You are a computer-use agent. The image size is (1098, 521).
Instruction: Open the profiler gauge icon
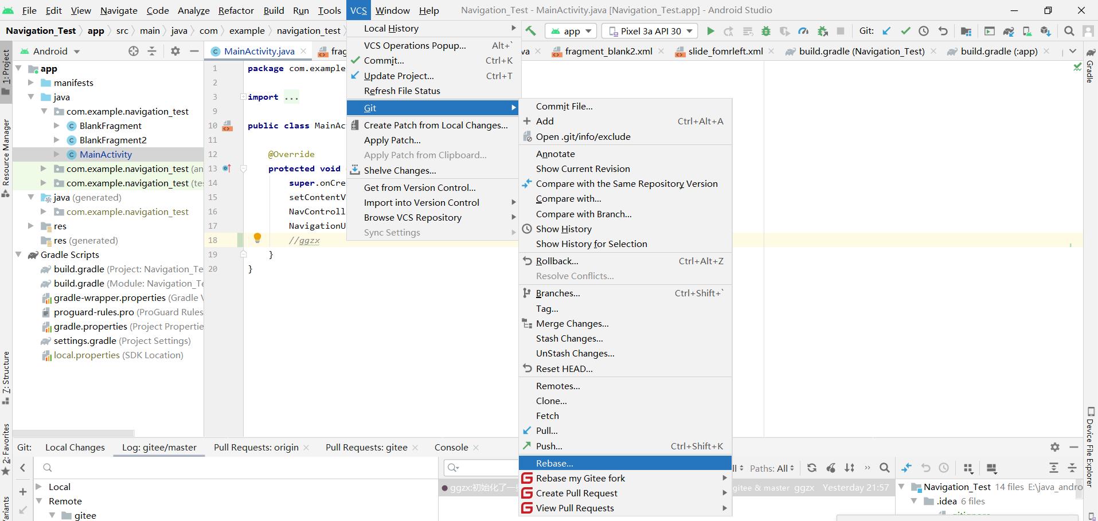(803, 31)
